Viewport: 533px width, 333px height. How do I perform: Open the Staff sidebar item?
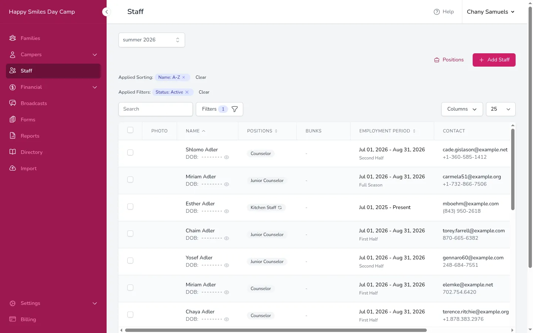(x=53, y=71)
